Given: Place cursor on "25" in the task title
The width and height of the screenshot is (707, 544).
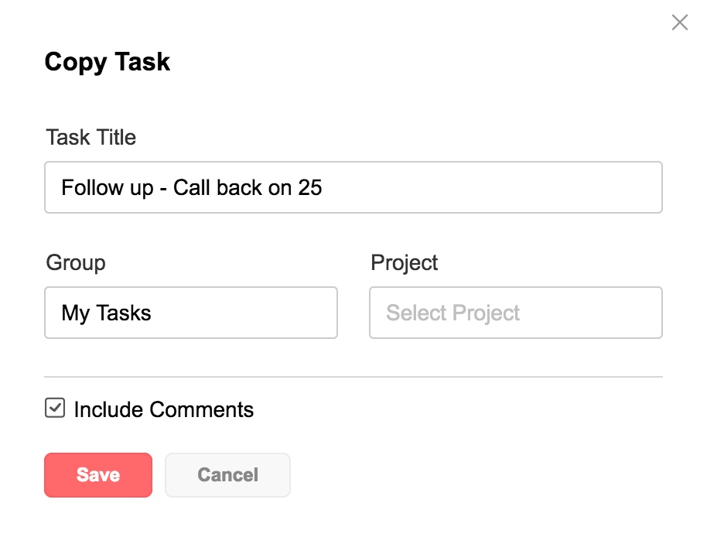Looking at the screenshot, I should point(310,187).
